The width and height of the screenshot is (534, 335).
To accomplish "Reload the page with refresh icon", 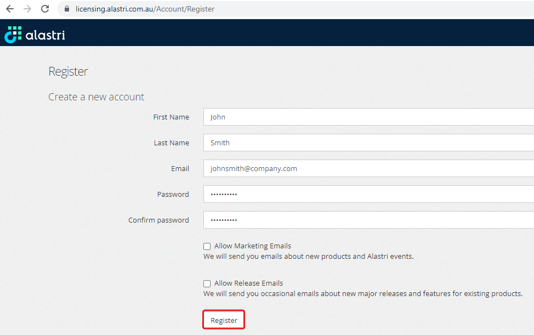I will click(x=45, y=9).
